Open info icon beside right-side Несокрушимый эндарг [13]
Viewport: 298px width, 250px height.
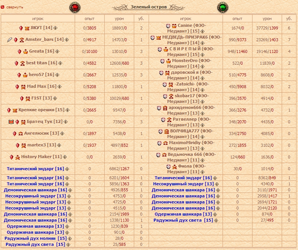pos(217,184)
